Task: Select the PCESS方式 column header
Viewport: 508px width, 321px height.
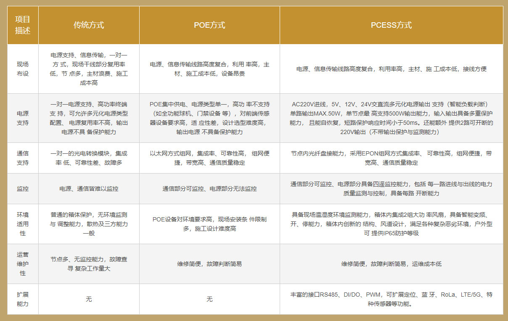Action: coord(391,25)
